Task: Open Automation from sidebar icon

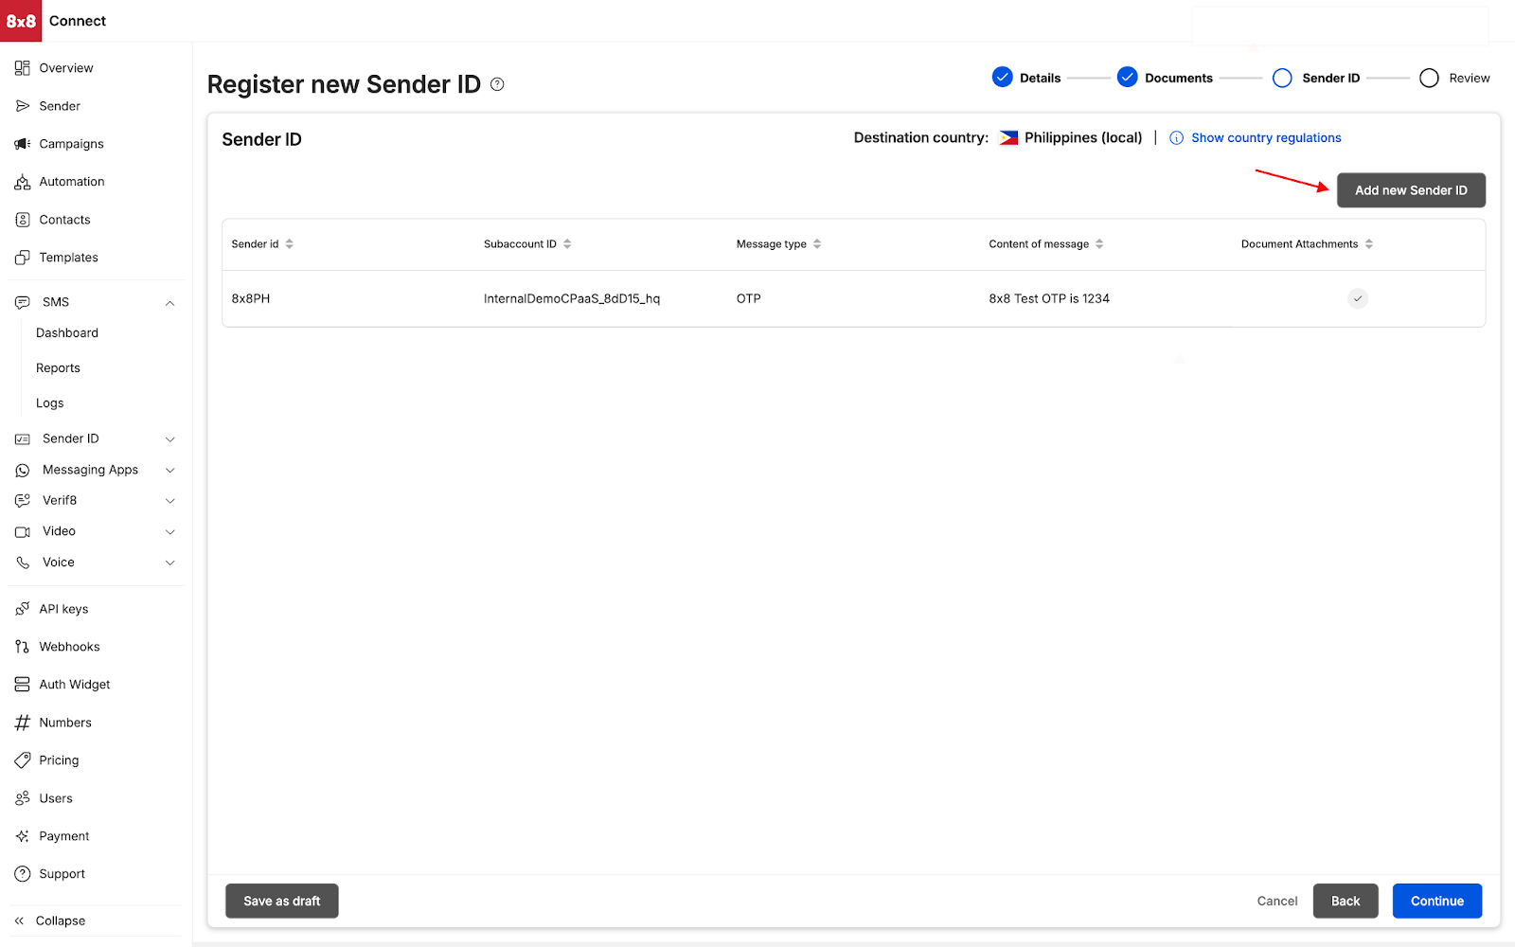Action: pyautogui.click(x=23, y=182)
